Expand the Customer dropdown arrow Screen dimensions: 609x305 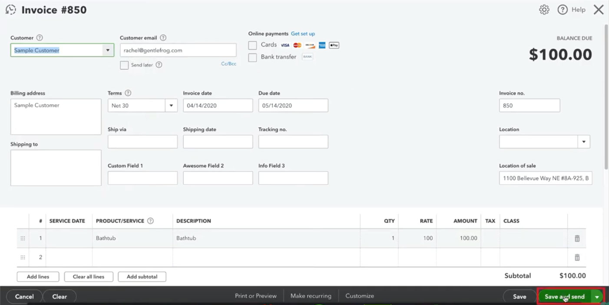[108, 50]
